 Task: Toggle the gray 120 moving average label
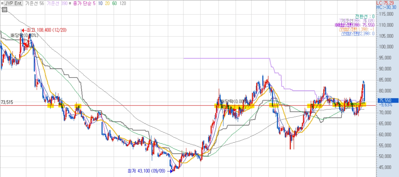123,3
